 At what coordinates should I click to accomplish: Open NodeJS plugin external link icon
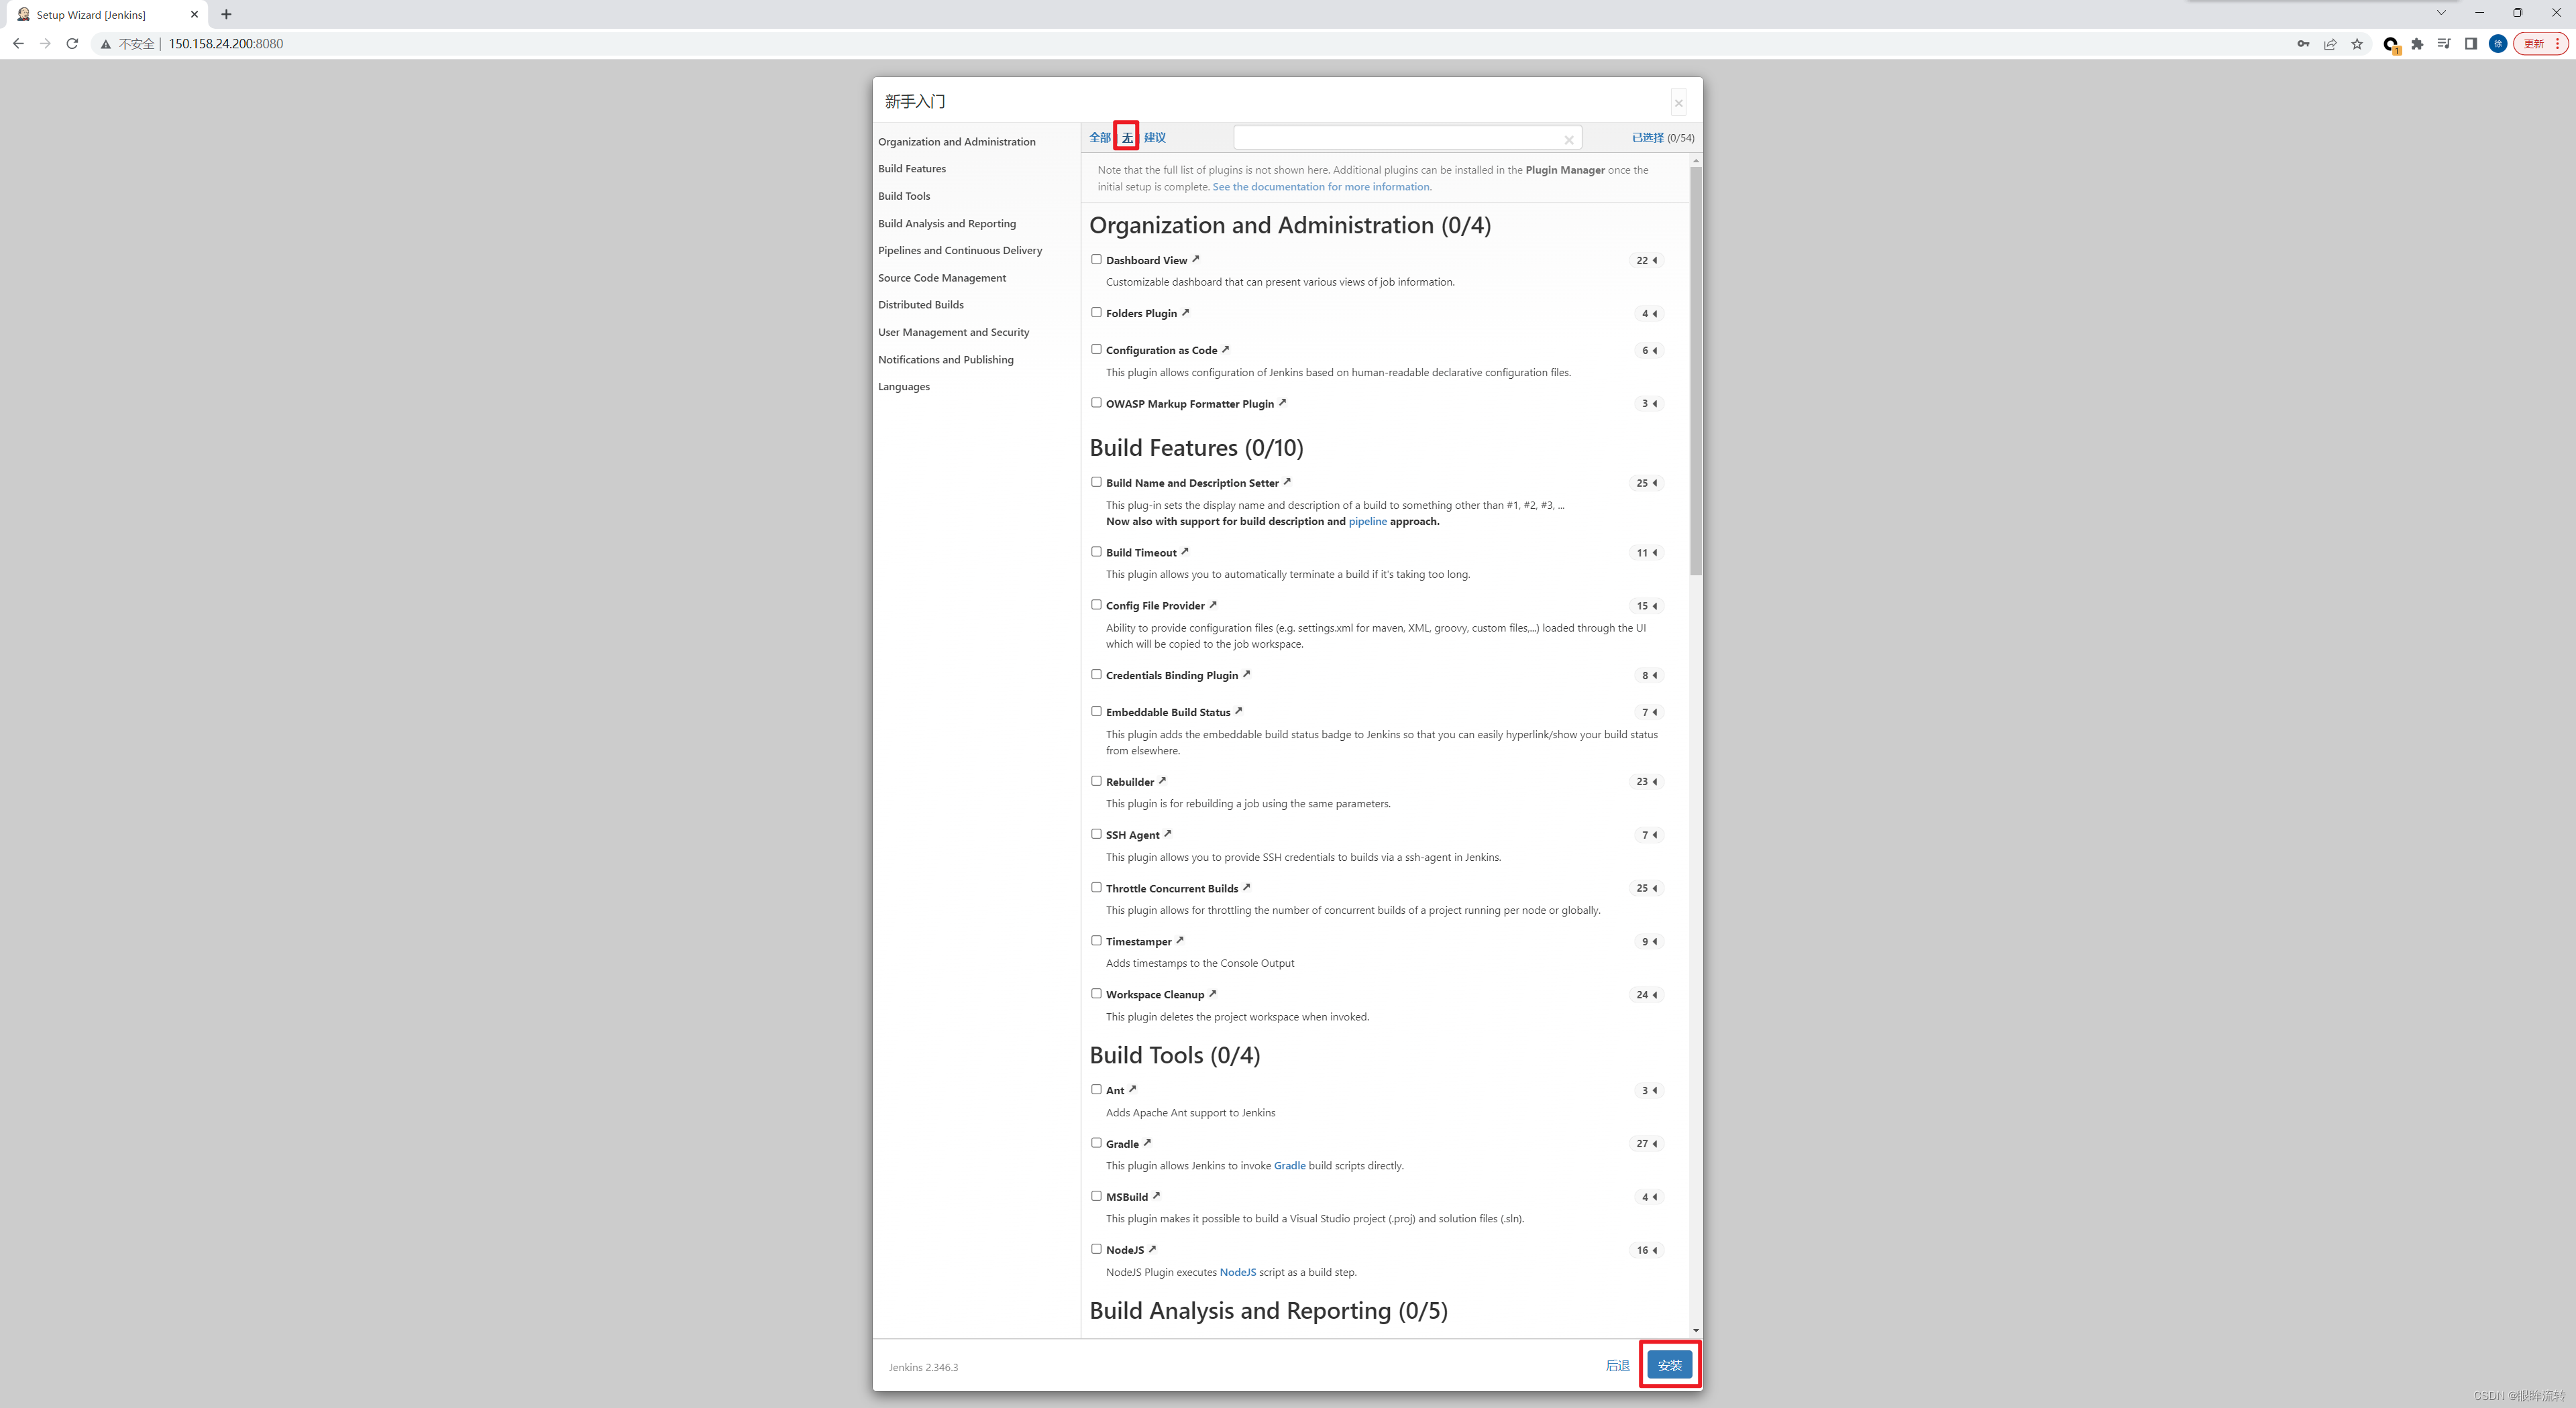tap(1152, 1248)
